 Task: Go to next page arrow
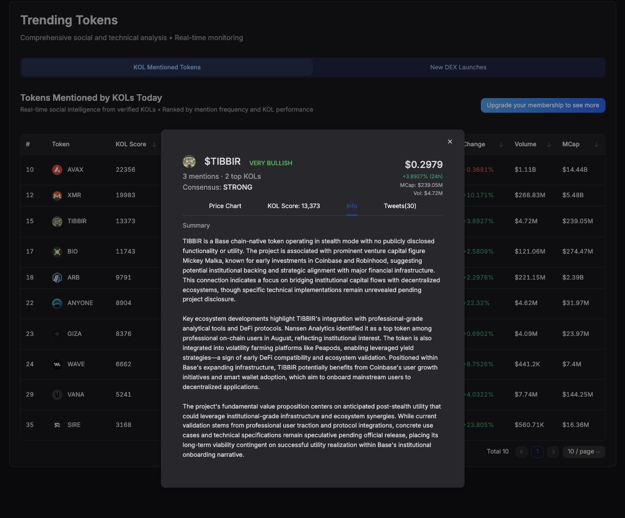tap(552, 451)
